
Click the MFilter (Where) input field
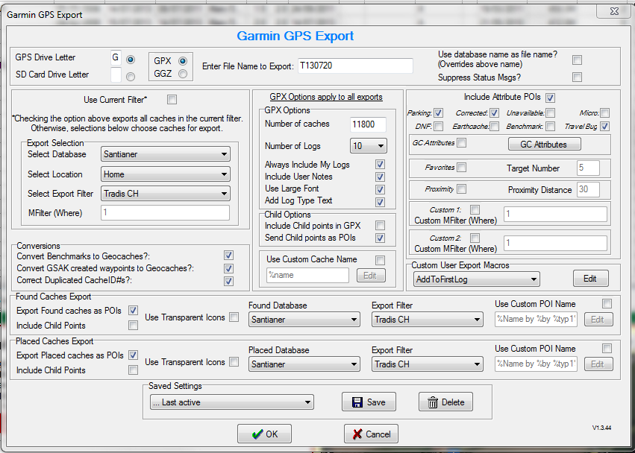pos(165,213)
